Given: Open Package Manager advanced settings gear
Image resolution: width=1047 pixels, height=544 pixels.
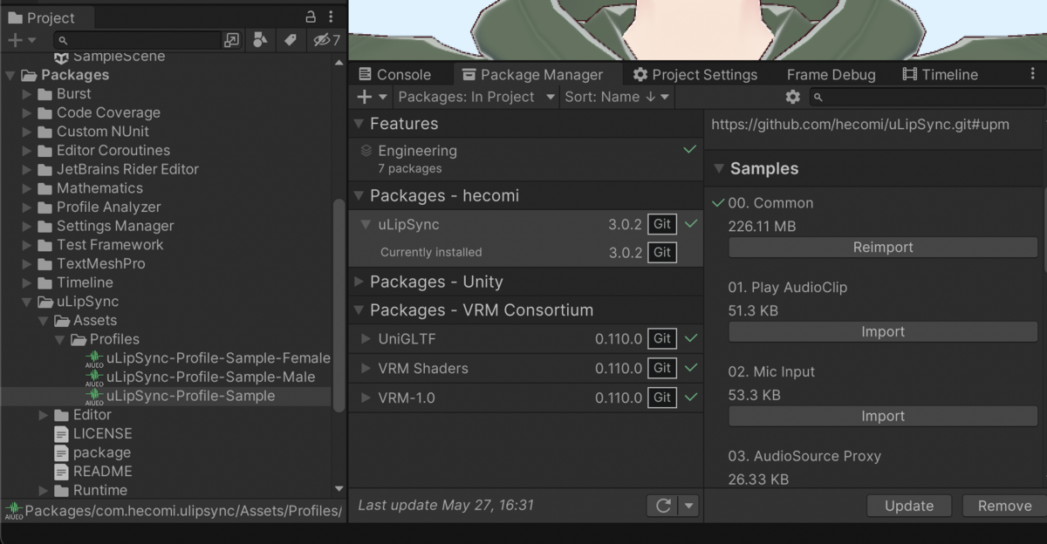Looking at the screenshot, I should pyautogui.click(x=792, y=97).
